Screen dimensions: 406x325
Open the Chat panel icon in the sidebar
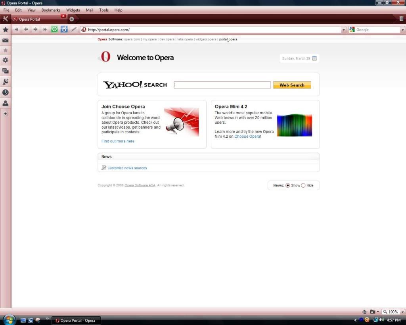(5, 71)
